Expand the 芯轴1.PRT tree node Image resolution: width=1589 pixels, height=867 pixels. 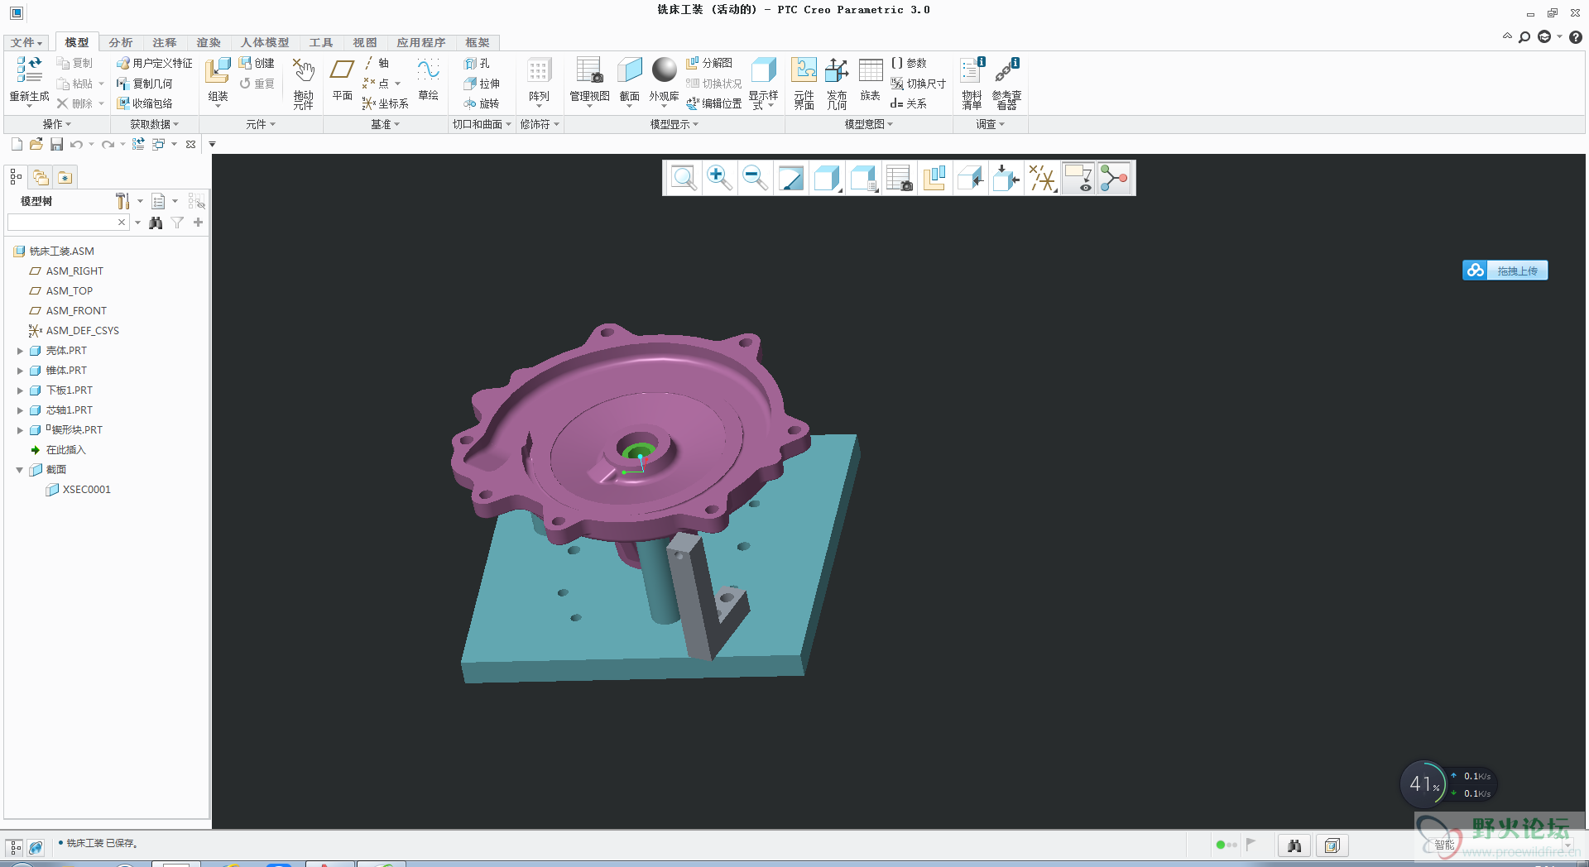click(x=20, y=410)
